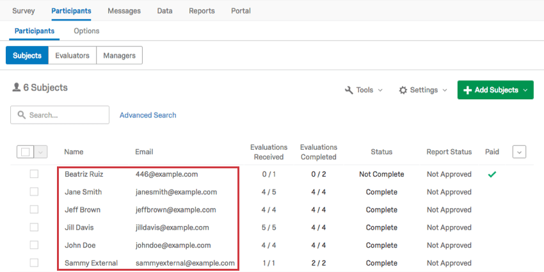
Task: Click the wrench icon beside Tools
Action: tap(349, 90)
